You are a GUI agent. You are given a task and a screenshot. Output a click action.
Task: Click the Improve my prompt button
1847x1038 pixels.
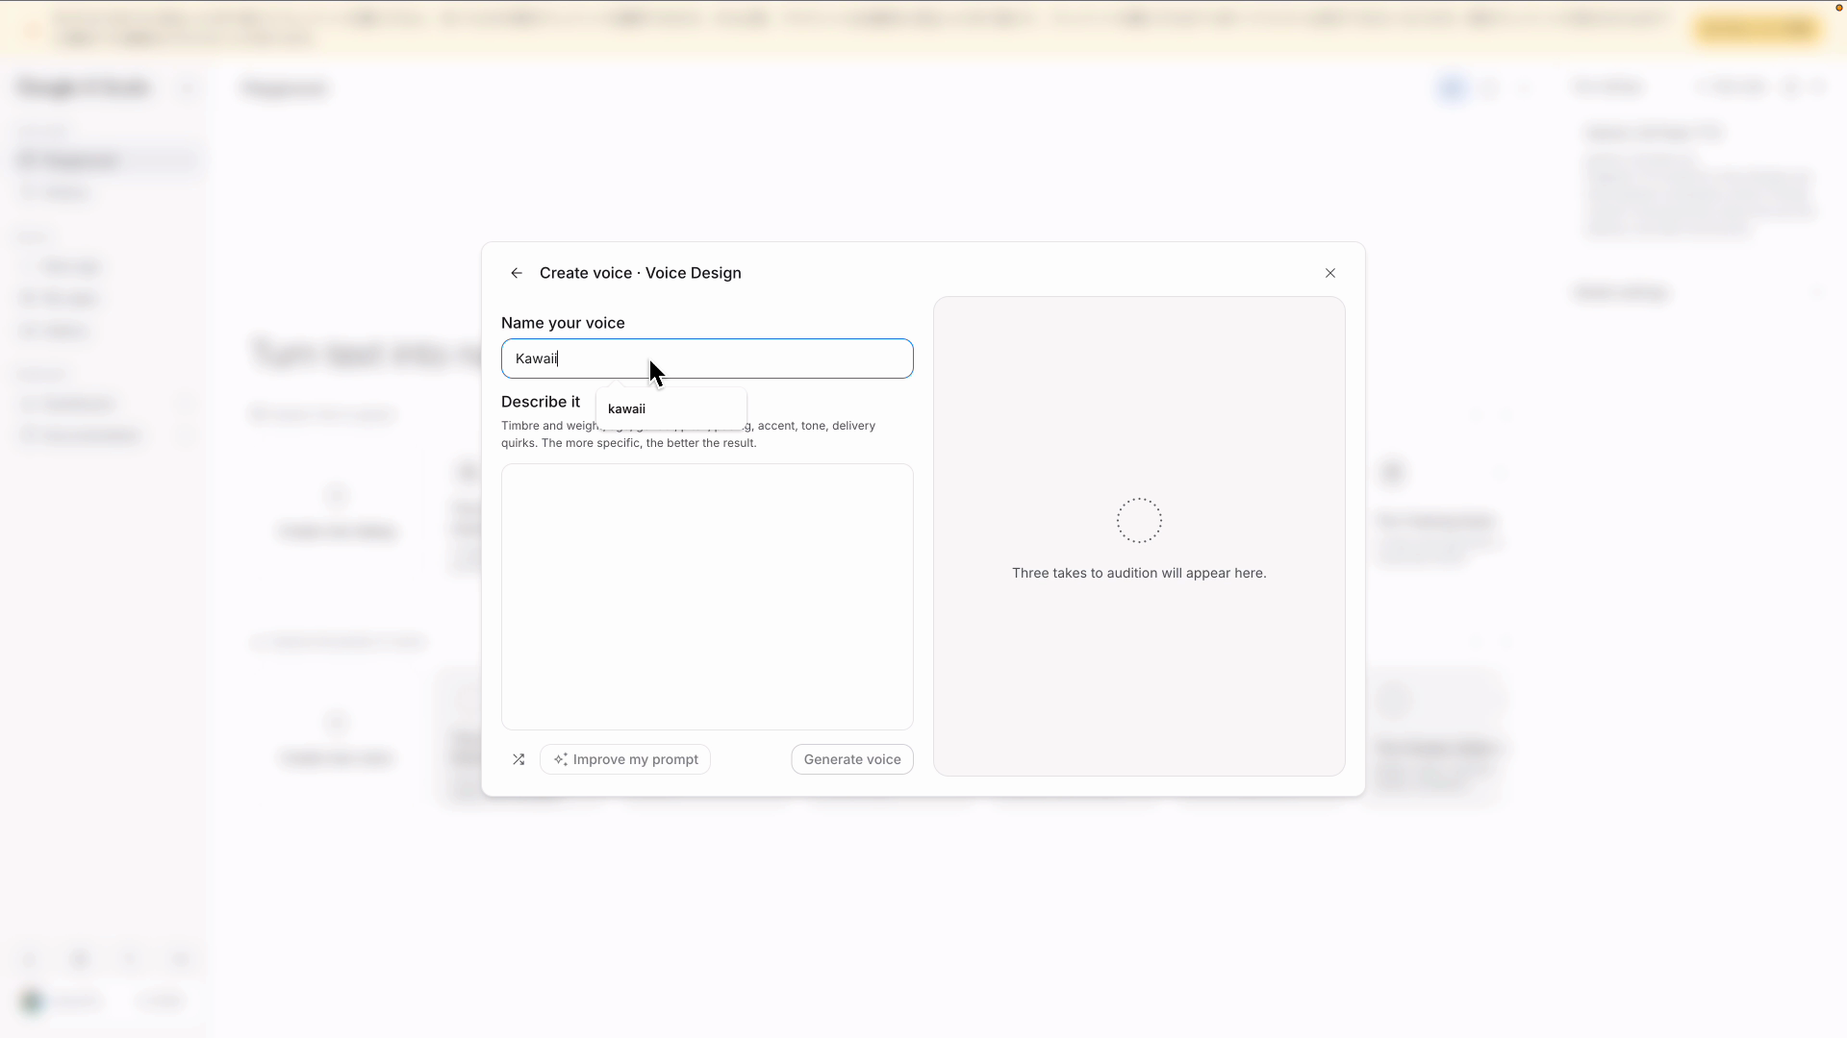[625, 759]
